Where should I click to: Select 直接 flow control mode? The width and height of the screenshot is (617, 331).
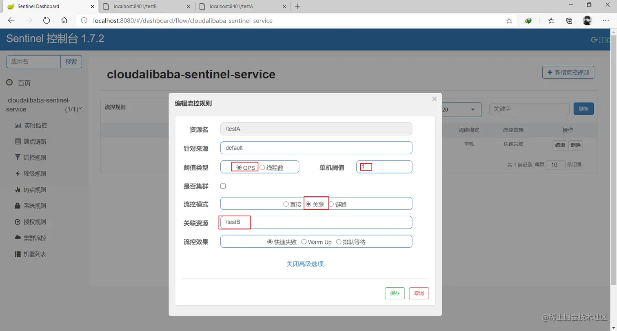[286, 204]
